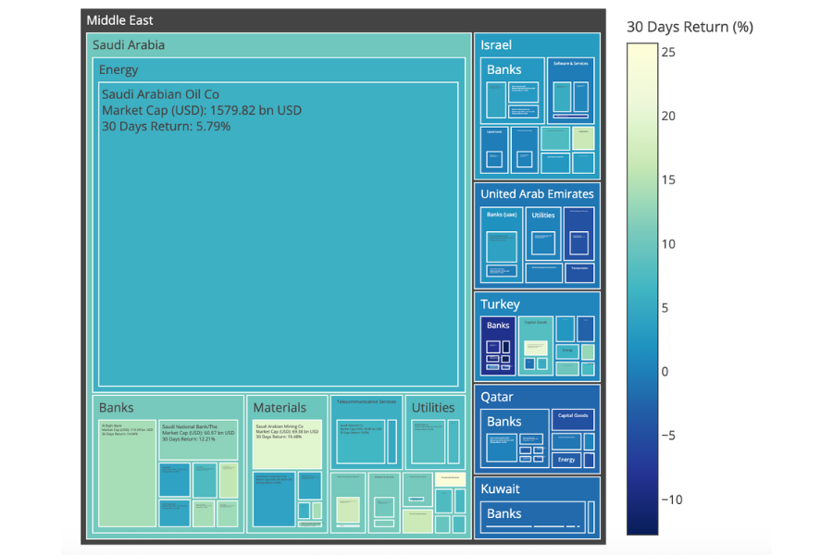The image size is (833, 555).
Task: Select the Middle East root header
Action: coord(120,19)
